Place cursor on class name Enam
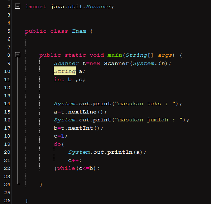This screenshot has height=204, width=211. tap(79, 31)
